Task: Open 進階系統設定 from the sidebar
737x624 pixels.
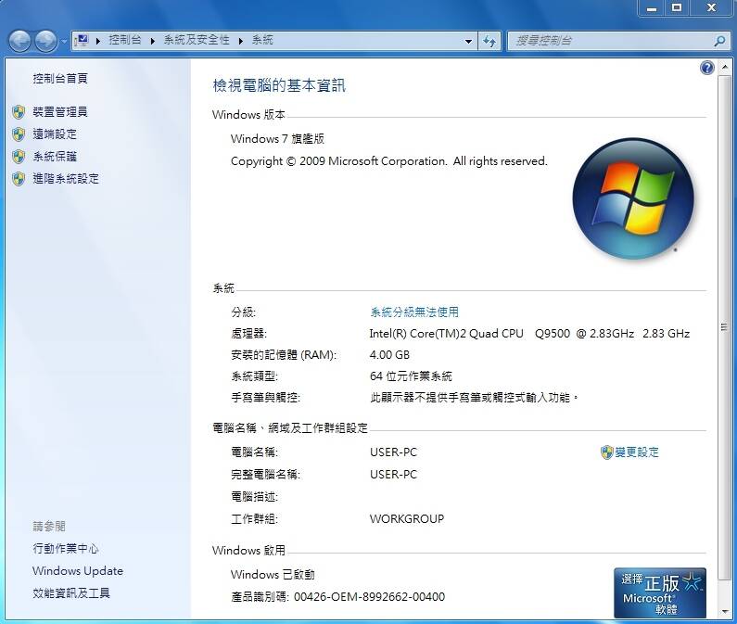Action: tap(66, 179)
